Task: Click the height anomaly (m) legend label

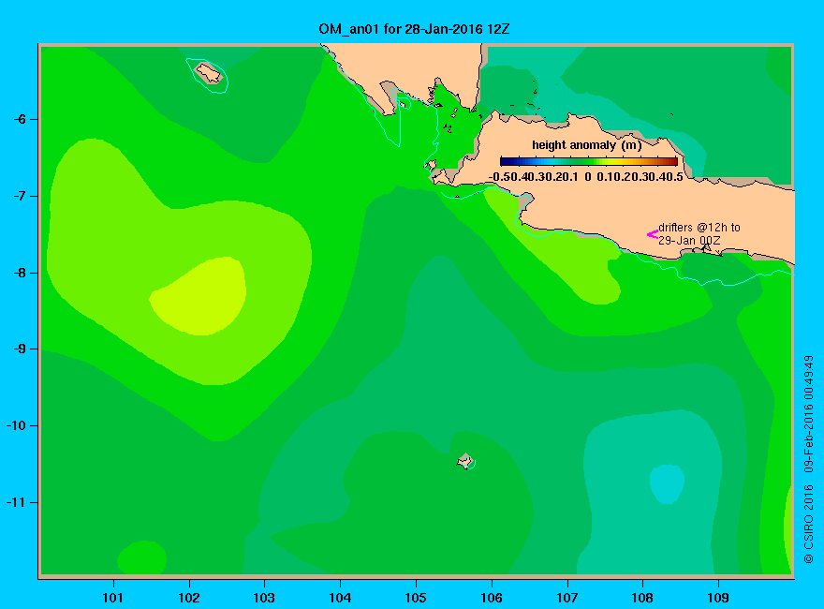Action: [586, 145]
